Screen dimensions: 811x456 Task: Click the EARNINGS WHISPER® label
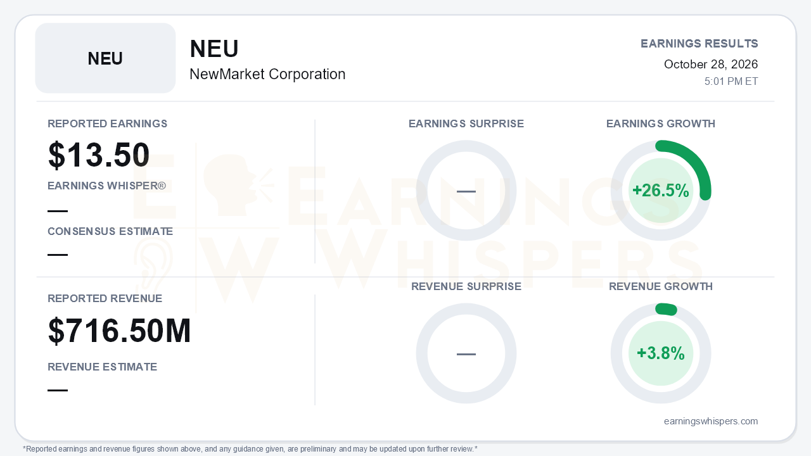[106, 186]
